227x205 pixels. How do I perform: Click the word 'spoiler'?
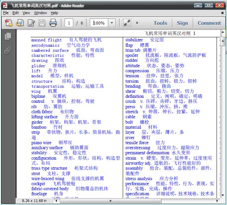[x=132, y=55]
